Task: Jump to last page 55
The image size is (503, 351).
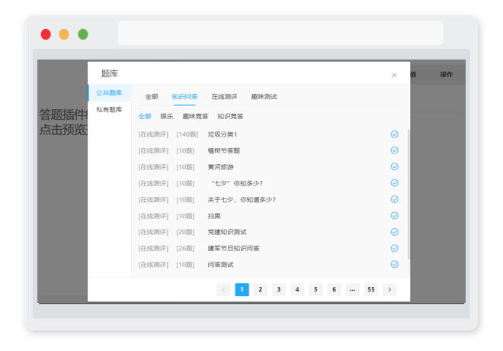Action: [x=371, y=289]
